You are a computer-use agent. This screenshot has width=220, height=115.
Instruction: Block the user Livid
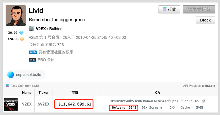pyautogui.click(x=205, y=20)
